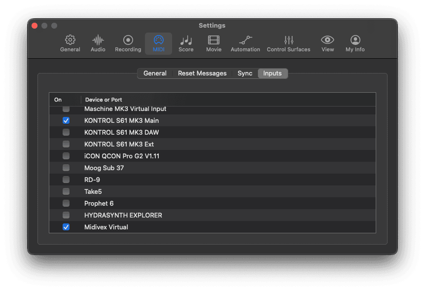This screenshot has height=291, width=425.
Task: Select the Prophet 6 device name
Action: pyautogui.click(x=99, y=203)
